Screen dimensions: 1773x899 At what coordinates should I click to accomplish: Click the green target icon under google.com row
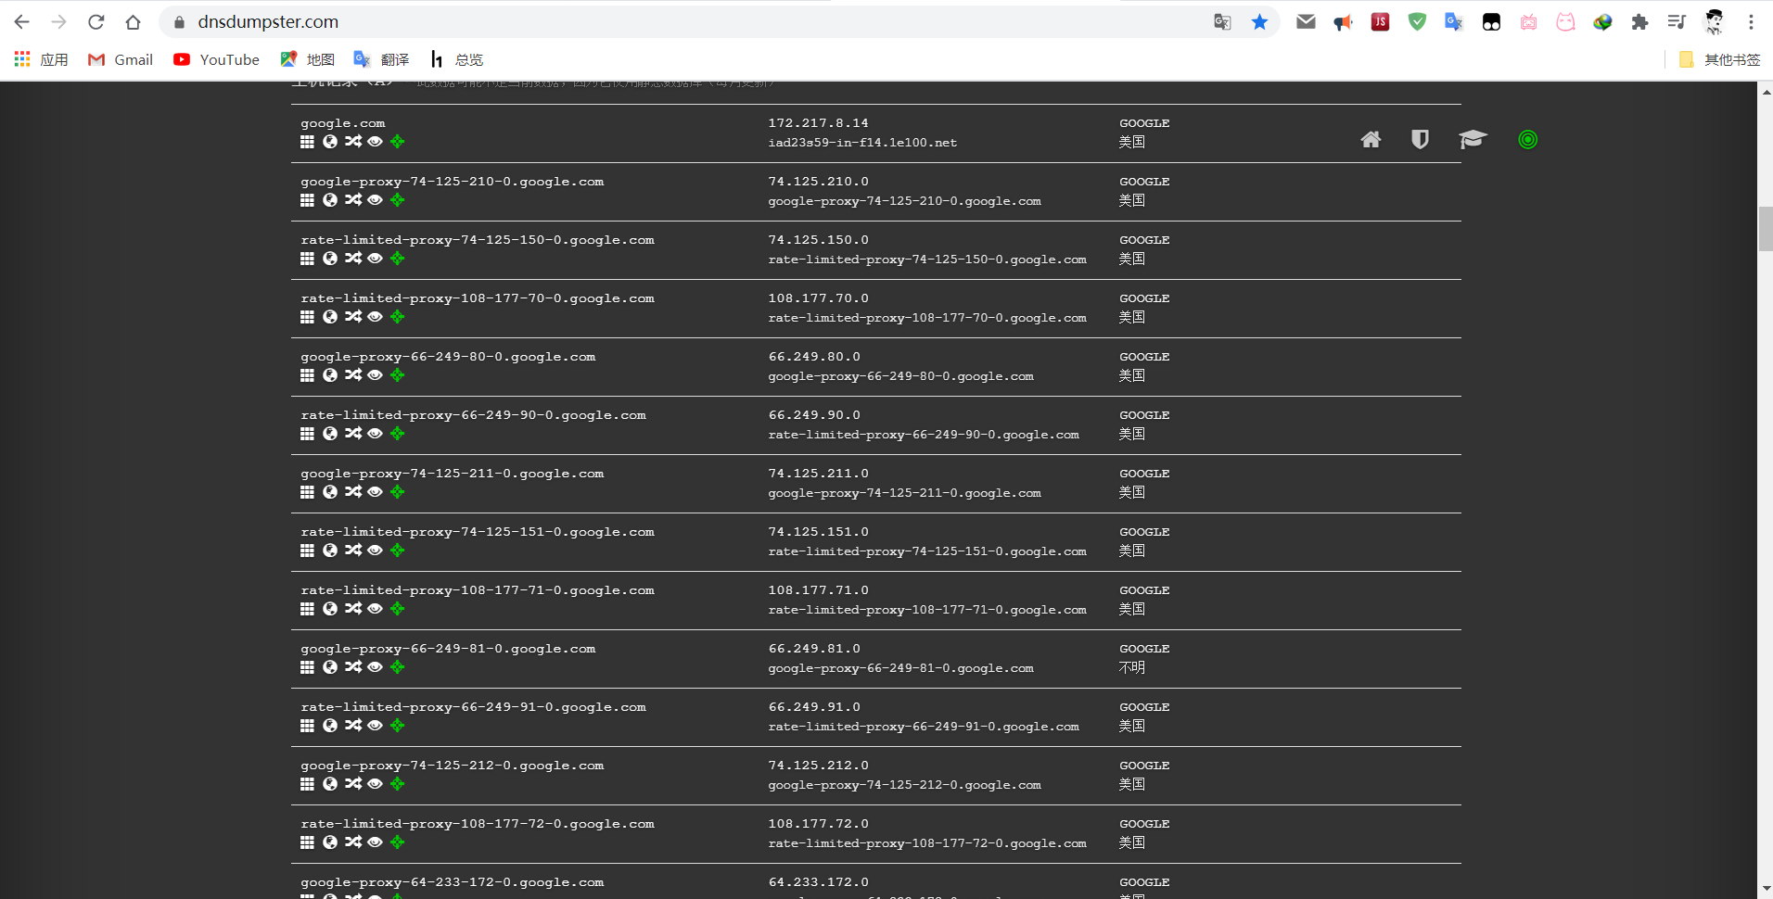coord(397,142)
